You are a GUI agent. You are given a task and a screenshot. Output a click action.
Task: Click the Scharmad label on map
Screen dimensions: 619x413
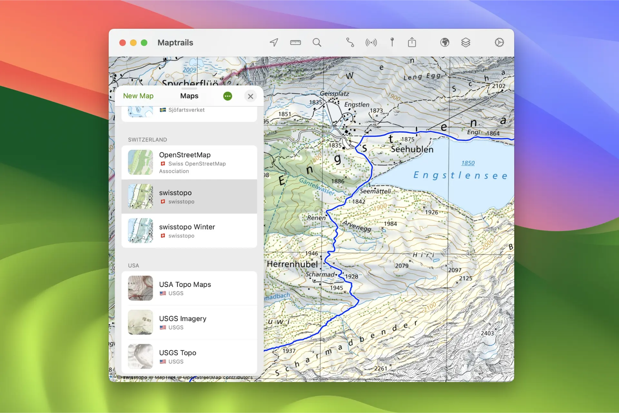pos(320,274)
